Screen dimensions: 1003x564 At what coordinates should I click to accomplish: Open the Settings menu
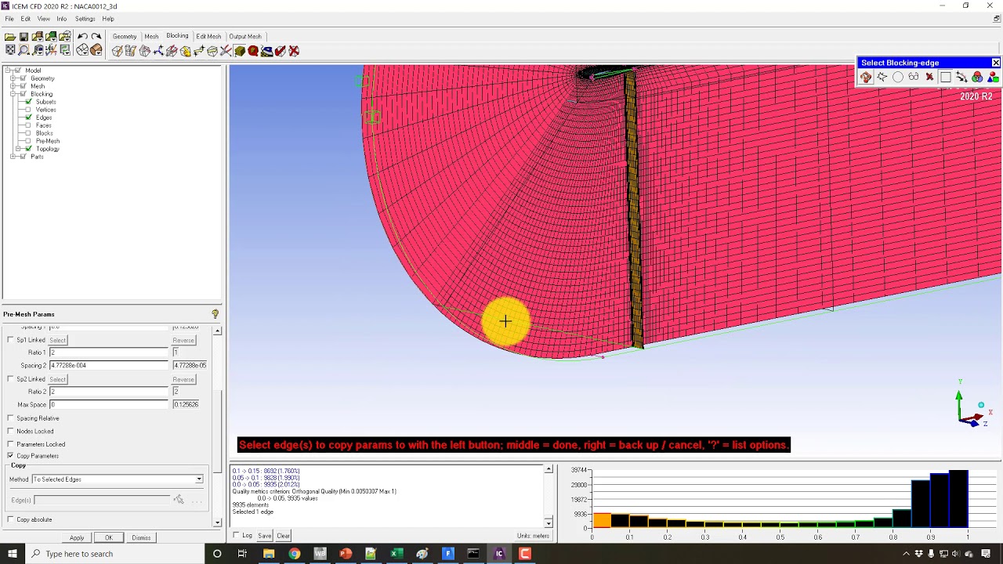click(85, 19)
